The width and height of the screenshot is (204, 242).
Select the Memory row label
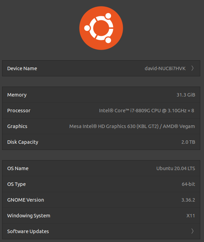pos(17,95)
